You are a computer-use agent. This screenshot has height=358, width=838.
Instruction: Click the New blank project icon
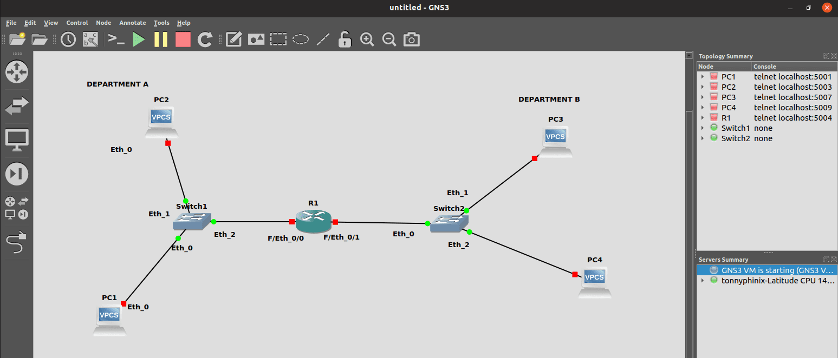pos(17,39)
